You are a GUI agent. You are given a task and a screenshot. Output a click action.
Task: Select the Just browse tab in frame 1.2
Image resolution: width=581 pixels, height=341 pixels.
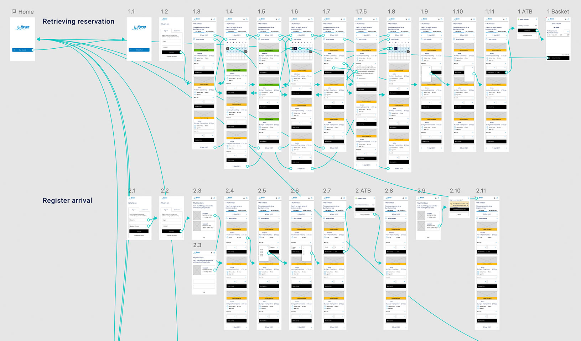[177, 31]
